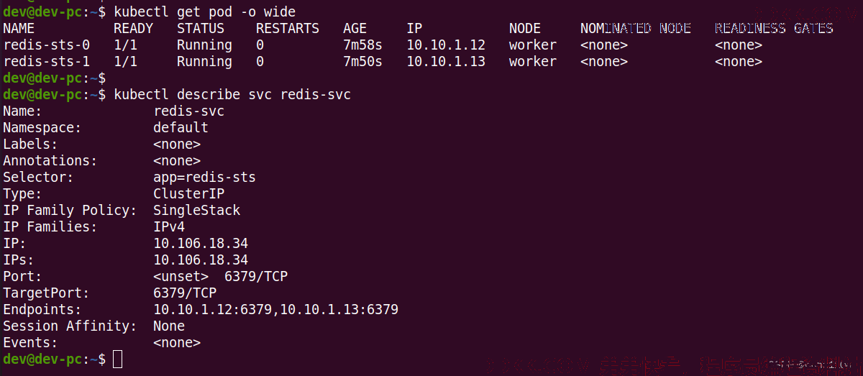Image resolution: width=863 pixels, height=376 pixels.
Task: Click the Selector value app=redis-sts
Action: [x=204, y=177]
